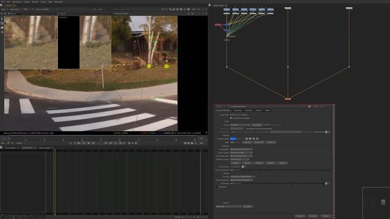Image resolution: width=390 pixels, height=219 pixels.
Task: Open the Export type dropdown
Action: point(229,206)
